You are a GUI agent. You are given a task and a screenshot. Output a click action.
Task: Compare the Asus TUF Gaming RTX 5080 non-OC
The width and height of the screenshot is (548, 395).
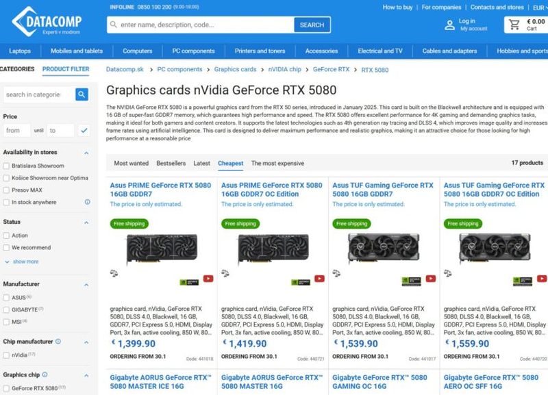pyautogui.click(x=336, y=273)
